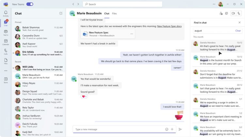Viewport: 245px width, 137px height.
Task: Show more apps ellipsis in sidebar
Action: point(6,71)
